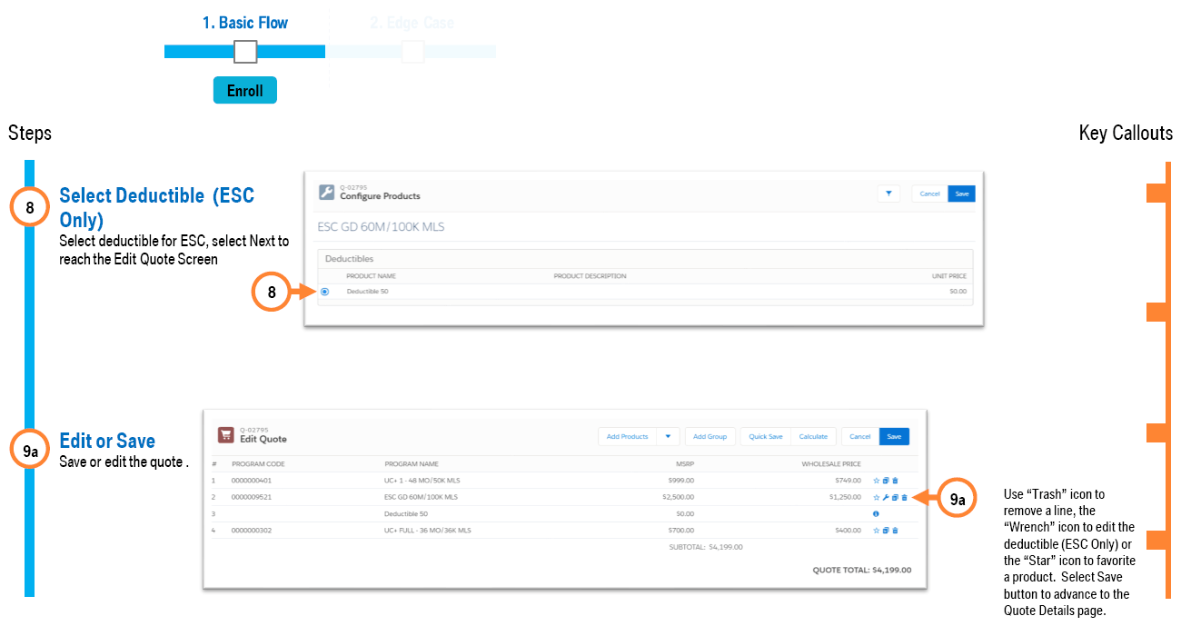Select the Deductible 50 radio button
This screenshot has height=626, width=1181.
pos(324,292)
